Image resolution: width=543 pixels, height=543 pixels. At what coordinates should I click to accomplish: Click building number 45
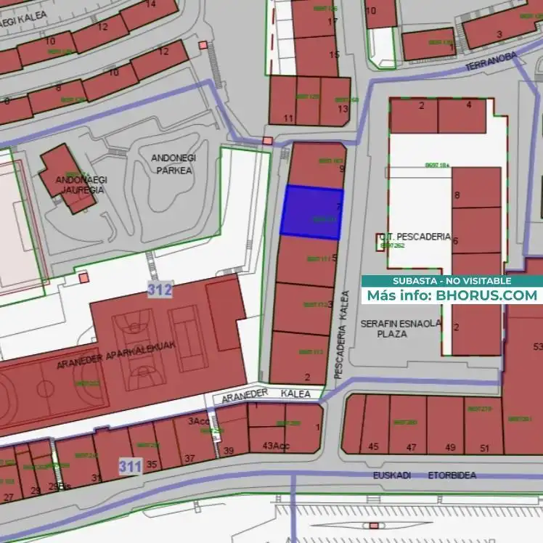tap(373, 446)
